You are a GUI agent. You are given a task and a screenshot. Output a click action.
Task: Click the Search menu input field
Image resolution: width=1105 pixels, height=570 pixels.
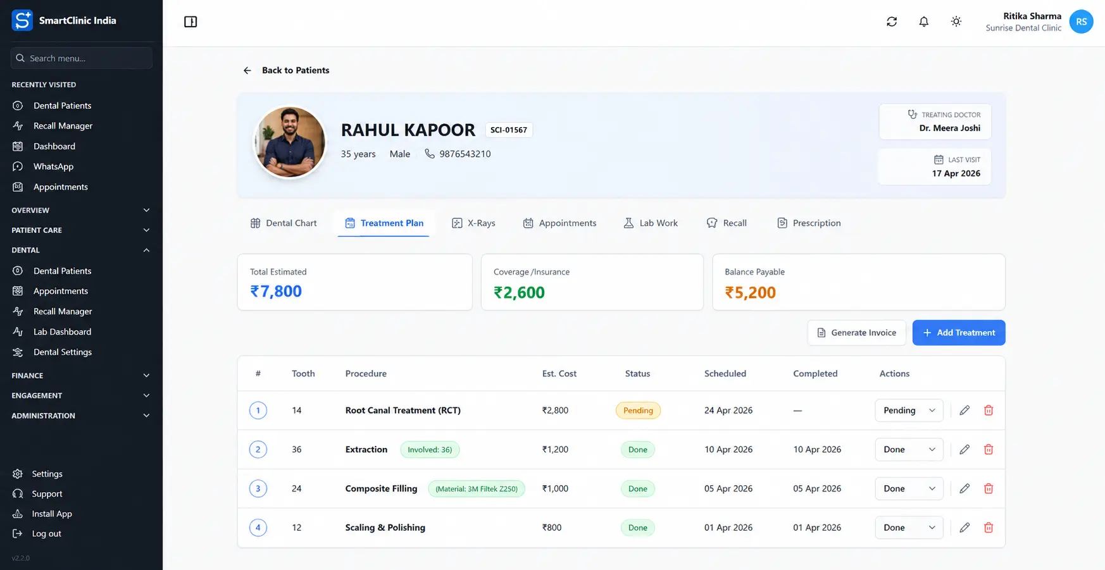click(82, 58)
